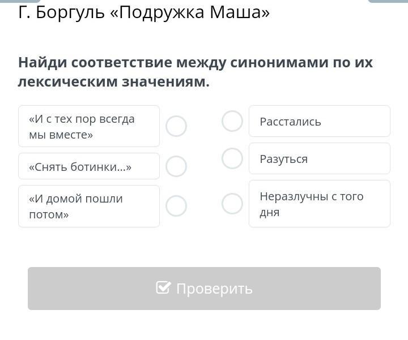Tick the circle before Неразлучны с того дня
408x340 pixels.
232,204
